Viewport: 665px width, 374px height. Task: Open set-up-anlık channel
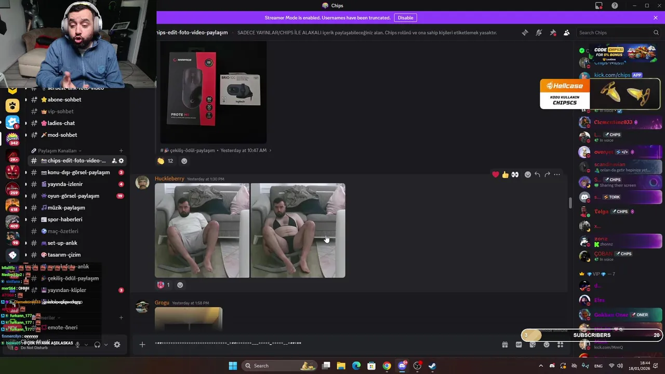[76, 243]
